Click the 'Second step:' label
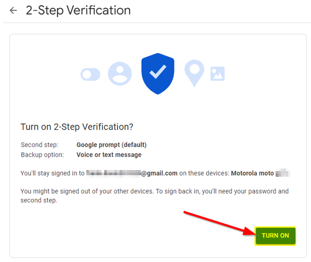The width and height of the screenshot is (311, 262). tap(40, 145)
